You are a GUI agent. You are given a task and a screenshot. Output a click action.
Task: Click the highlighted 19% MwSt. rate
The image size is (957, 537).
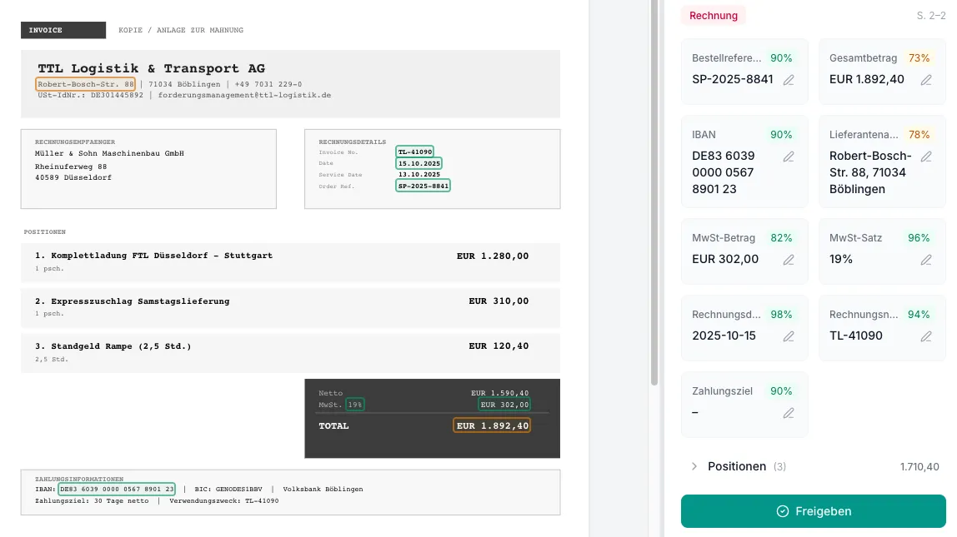coord(355,405)
